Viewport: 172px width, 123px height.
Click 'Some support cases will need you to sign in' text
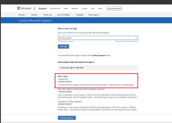[76, 62]
